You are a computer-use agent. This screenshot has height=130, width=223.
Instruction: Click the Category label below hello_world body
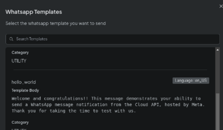[20, 122]
